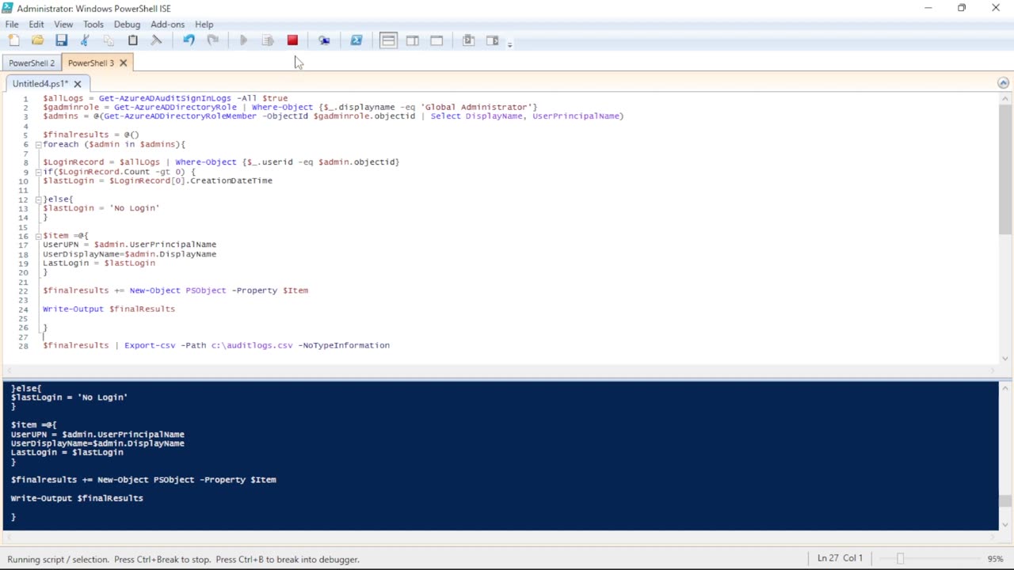This screenshot has height=570, width=1014.
Task: Click the 95% zoom level text
Action: tap(996, 558)
